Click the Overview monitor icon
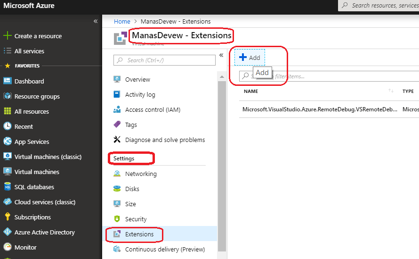This screenshot has height=259, width=419. [117, 79]
